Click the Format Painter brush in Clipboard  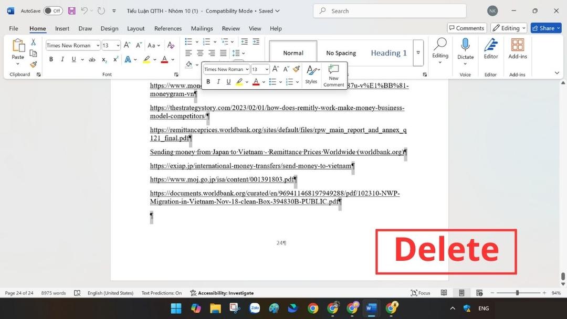(33, 65)
